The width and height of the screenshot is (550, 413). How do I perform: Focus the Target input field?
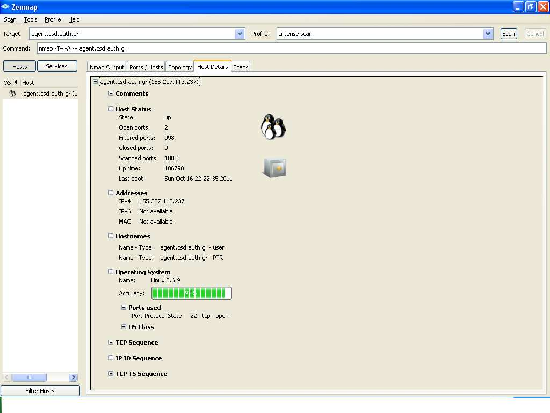(133, 34)
